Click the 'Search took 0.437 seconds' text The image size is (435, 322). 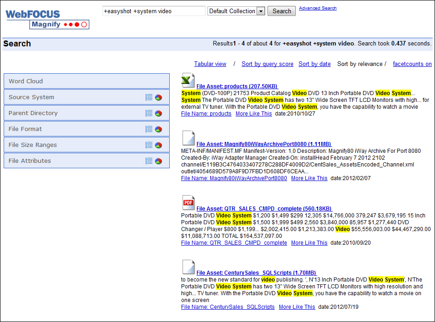[x=394, y=44]
